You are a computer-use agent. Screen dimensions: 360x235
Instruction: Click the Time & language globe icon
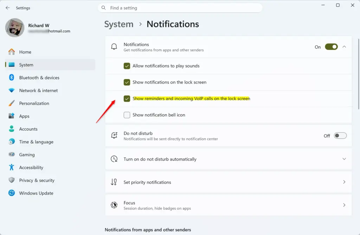(12, 142)
